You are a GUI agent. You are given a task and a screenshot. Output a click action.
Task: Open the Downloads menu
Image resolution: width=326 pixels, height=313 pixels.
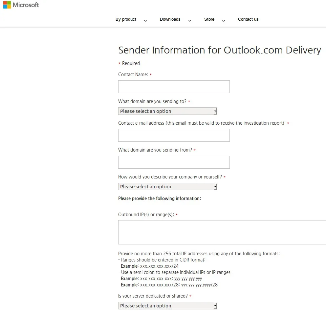pos(170,19)
